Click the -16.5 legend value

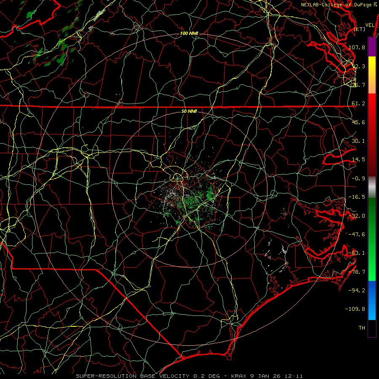pos(357,197)
